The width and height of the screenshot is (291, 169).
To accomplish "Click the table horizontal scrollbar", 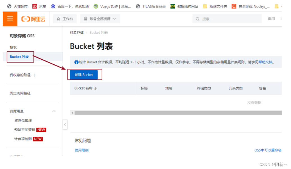I will point(178,113).
